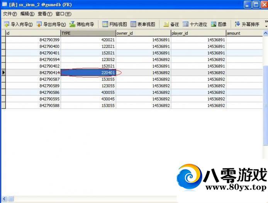Open the 查看 menu
Screen dimensions: 268x203
tap(45, 14)
